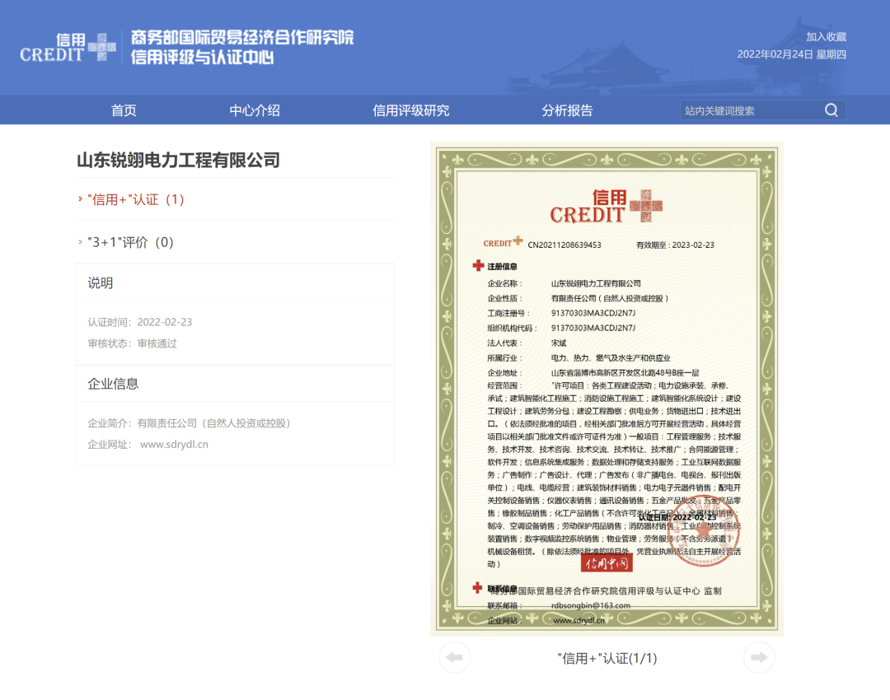
Task: Click the 有效期至 2023-02-23 text on certificate
Action: (675, 245)
